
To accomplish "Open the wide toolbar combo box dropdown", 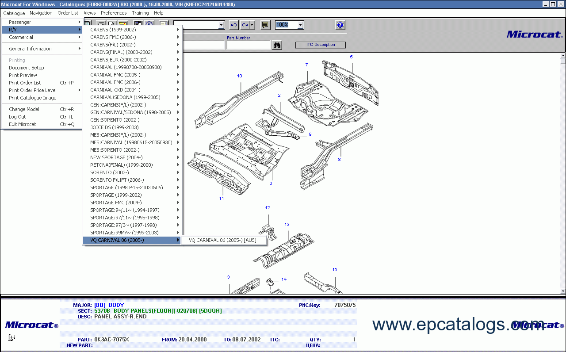I will tap(222, 25).
